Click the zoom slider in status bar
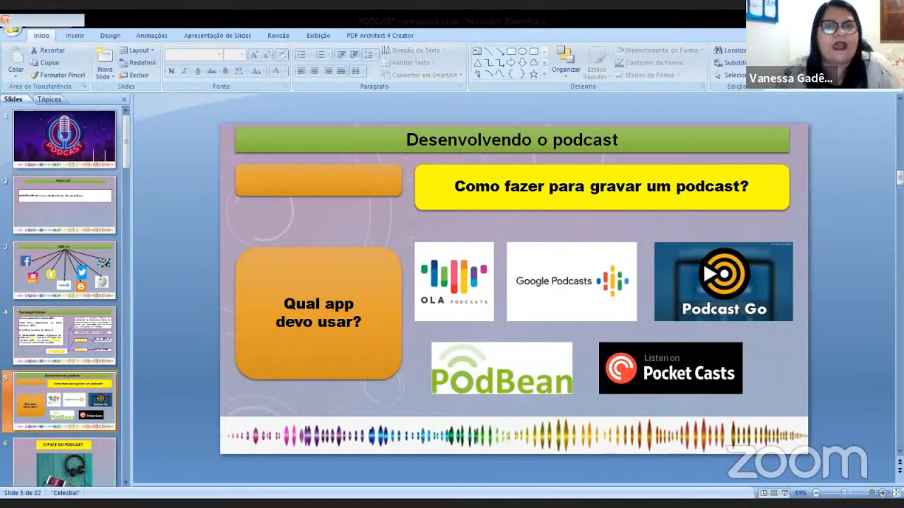Screen dimensions: 904x508 click(x=844, y=493)
